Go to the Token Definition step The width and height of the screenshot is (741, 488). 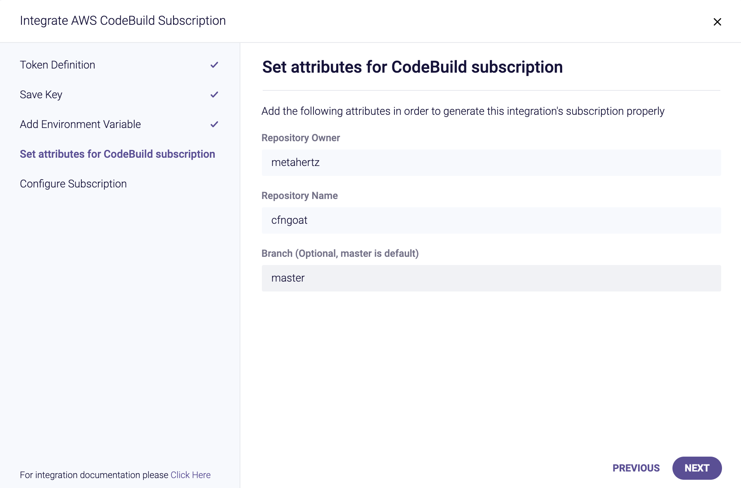point(57,65)
